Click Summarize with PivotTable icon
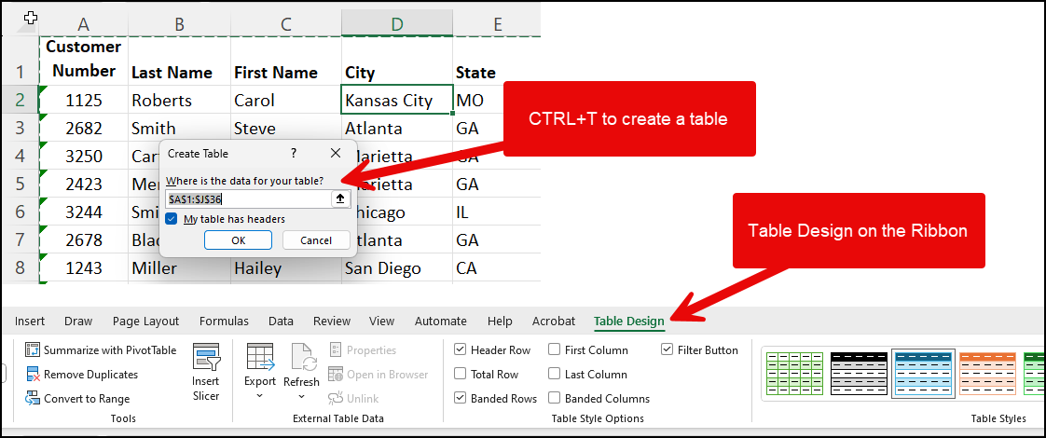1046x438 pixels. (x=33, y=350)
